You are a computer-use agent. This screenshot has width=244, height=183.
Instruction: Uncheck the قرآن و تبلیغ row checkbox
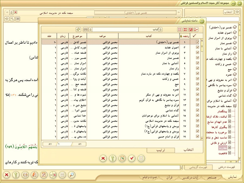(197, 105)
